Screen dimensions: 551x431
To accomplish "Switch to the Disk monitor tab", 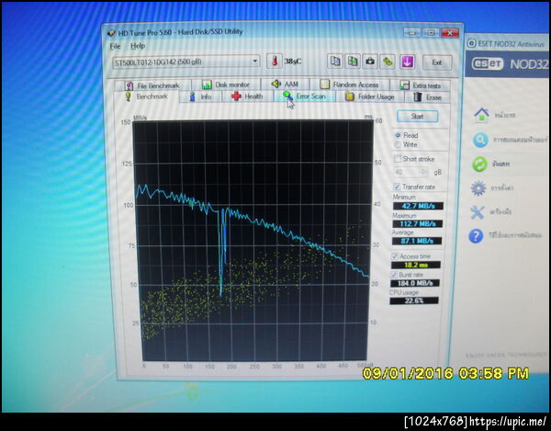I will click(226, 85).
